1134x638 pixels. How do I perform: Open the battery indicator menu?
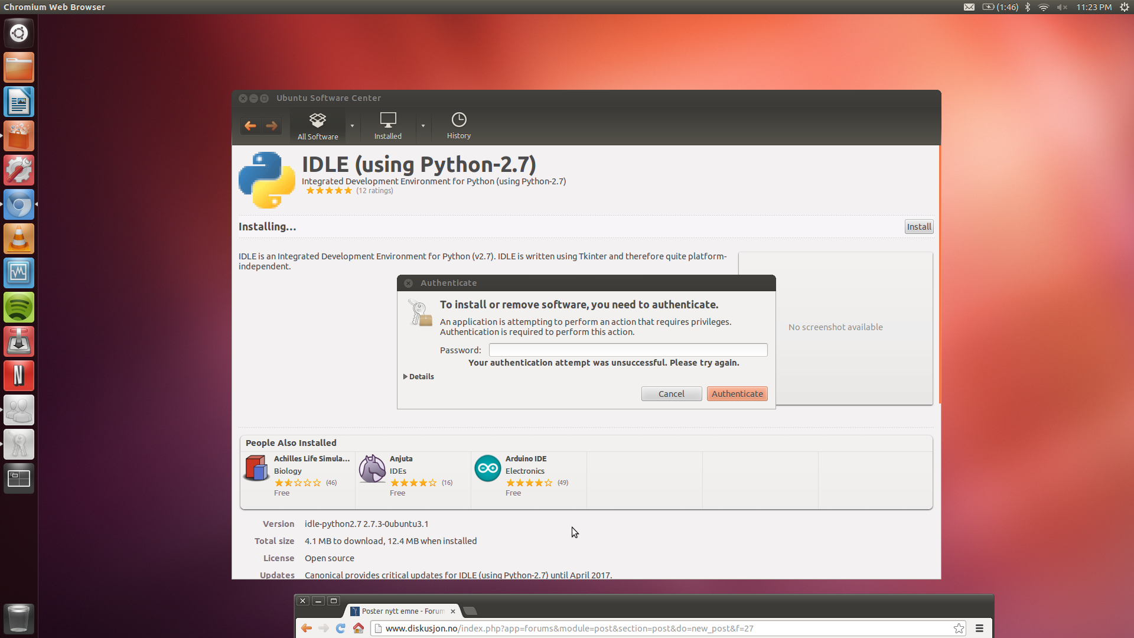(1000, 7)
